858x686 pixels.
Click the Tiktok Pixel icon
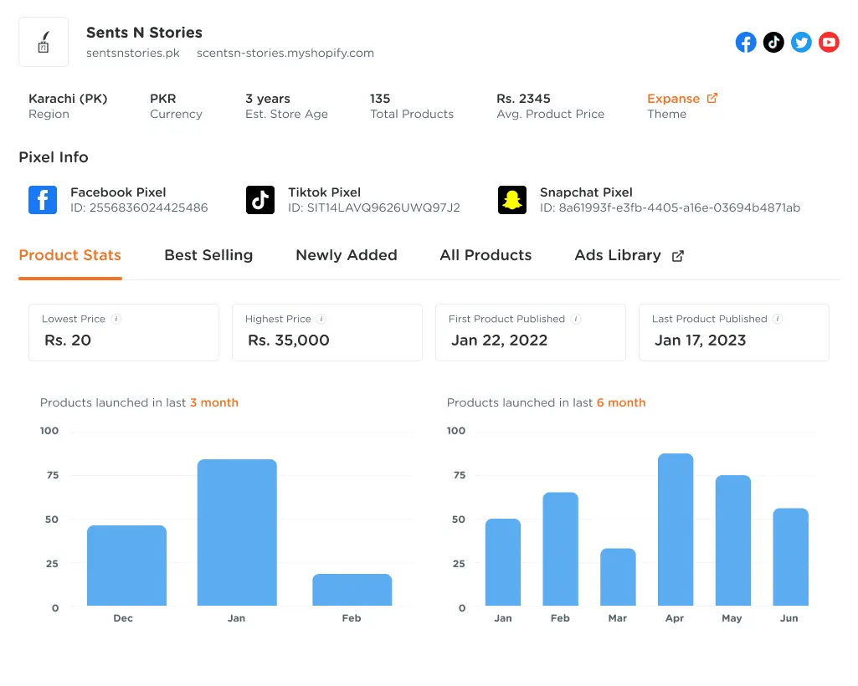(x=260, y=199)
